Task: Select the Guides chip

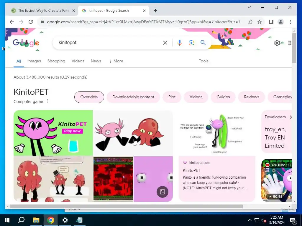Action: point(223,97)
